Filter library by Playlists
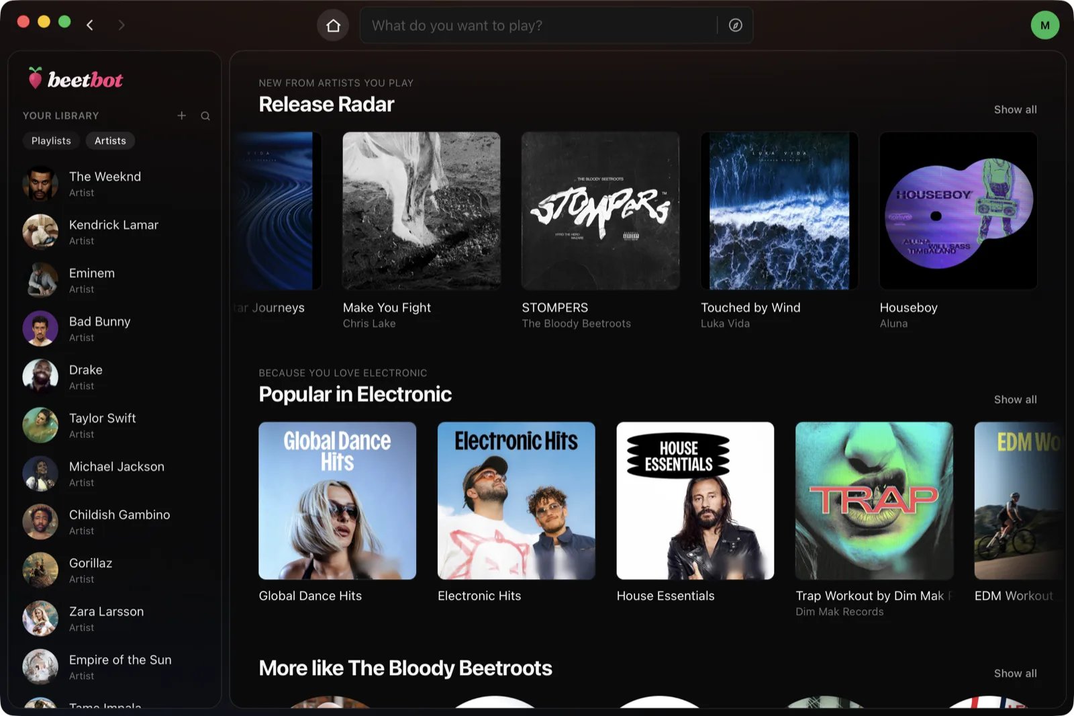This screenshot has width=1074, height=716. click(51, 140)
